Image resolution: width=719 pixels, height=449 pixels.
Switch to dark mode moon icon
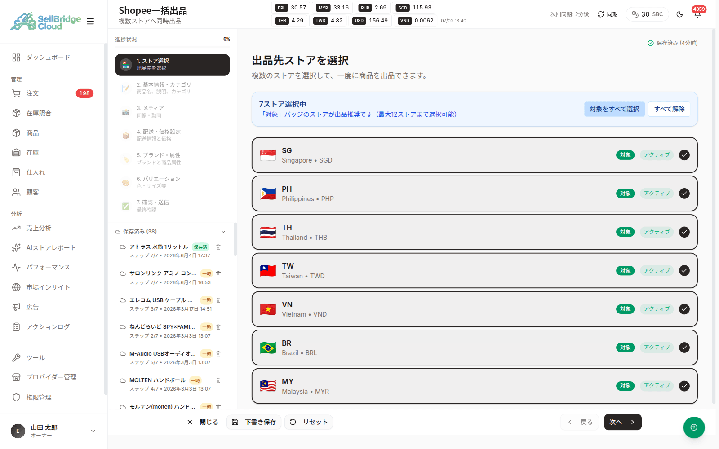coord(679,14)
